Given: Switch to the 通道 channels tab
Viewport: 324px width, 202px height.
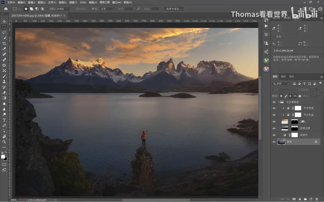Looking at the screenshot, I should tap(283, 77).
